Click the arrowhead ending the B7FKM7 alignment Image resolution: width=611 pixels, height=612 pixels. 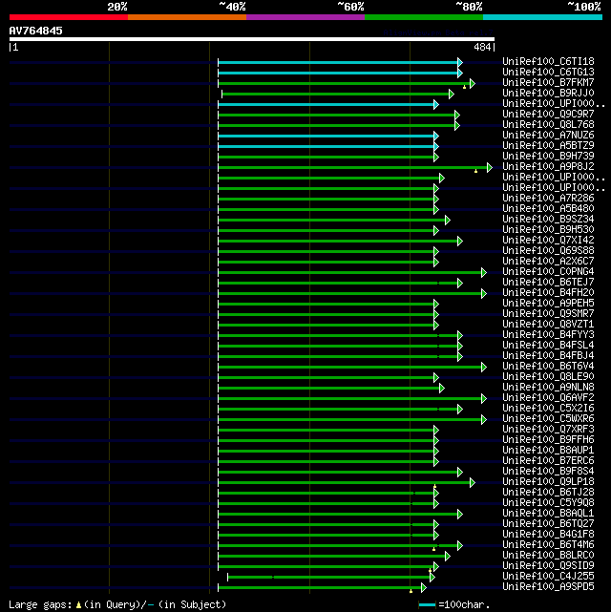[473, 83]
